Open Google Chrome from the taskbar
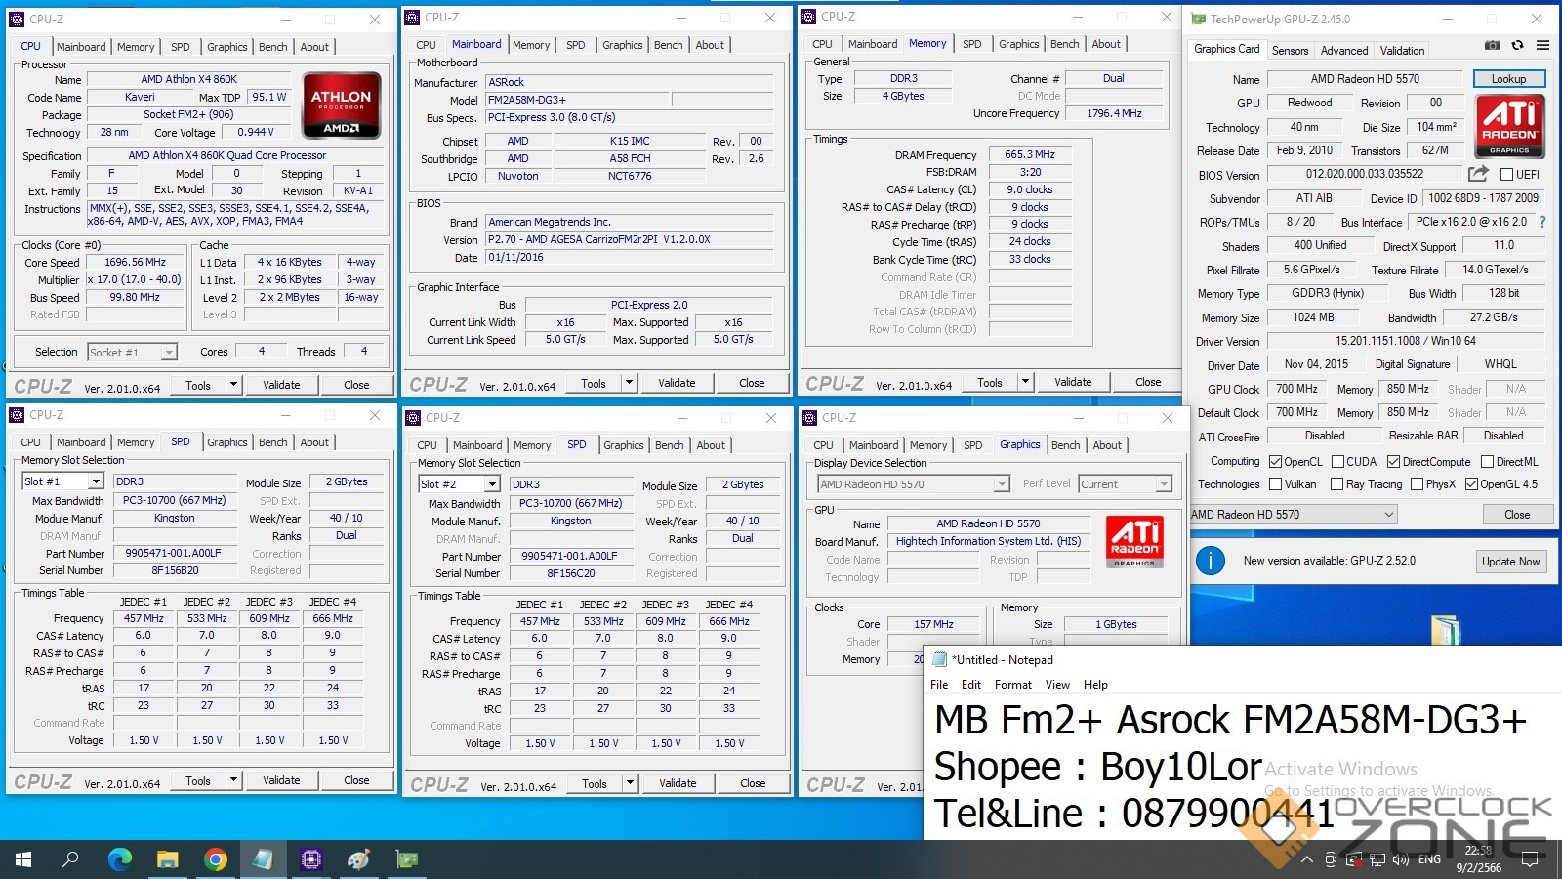This screenshot has width=1562, height=879. [x=216, y=859]
